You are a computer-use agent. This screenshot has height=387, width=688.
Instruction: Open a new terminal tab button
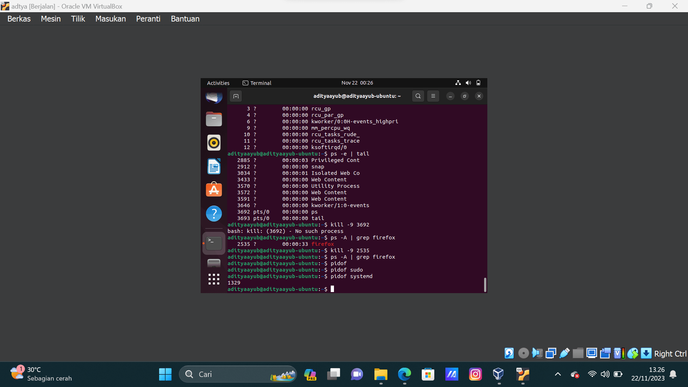(x=236, y=96)
